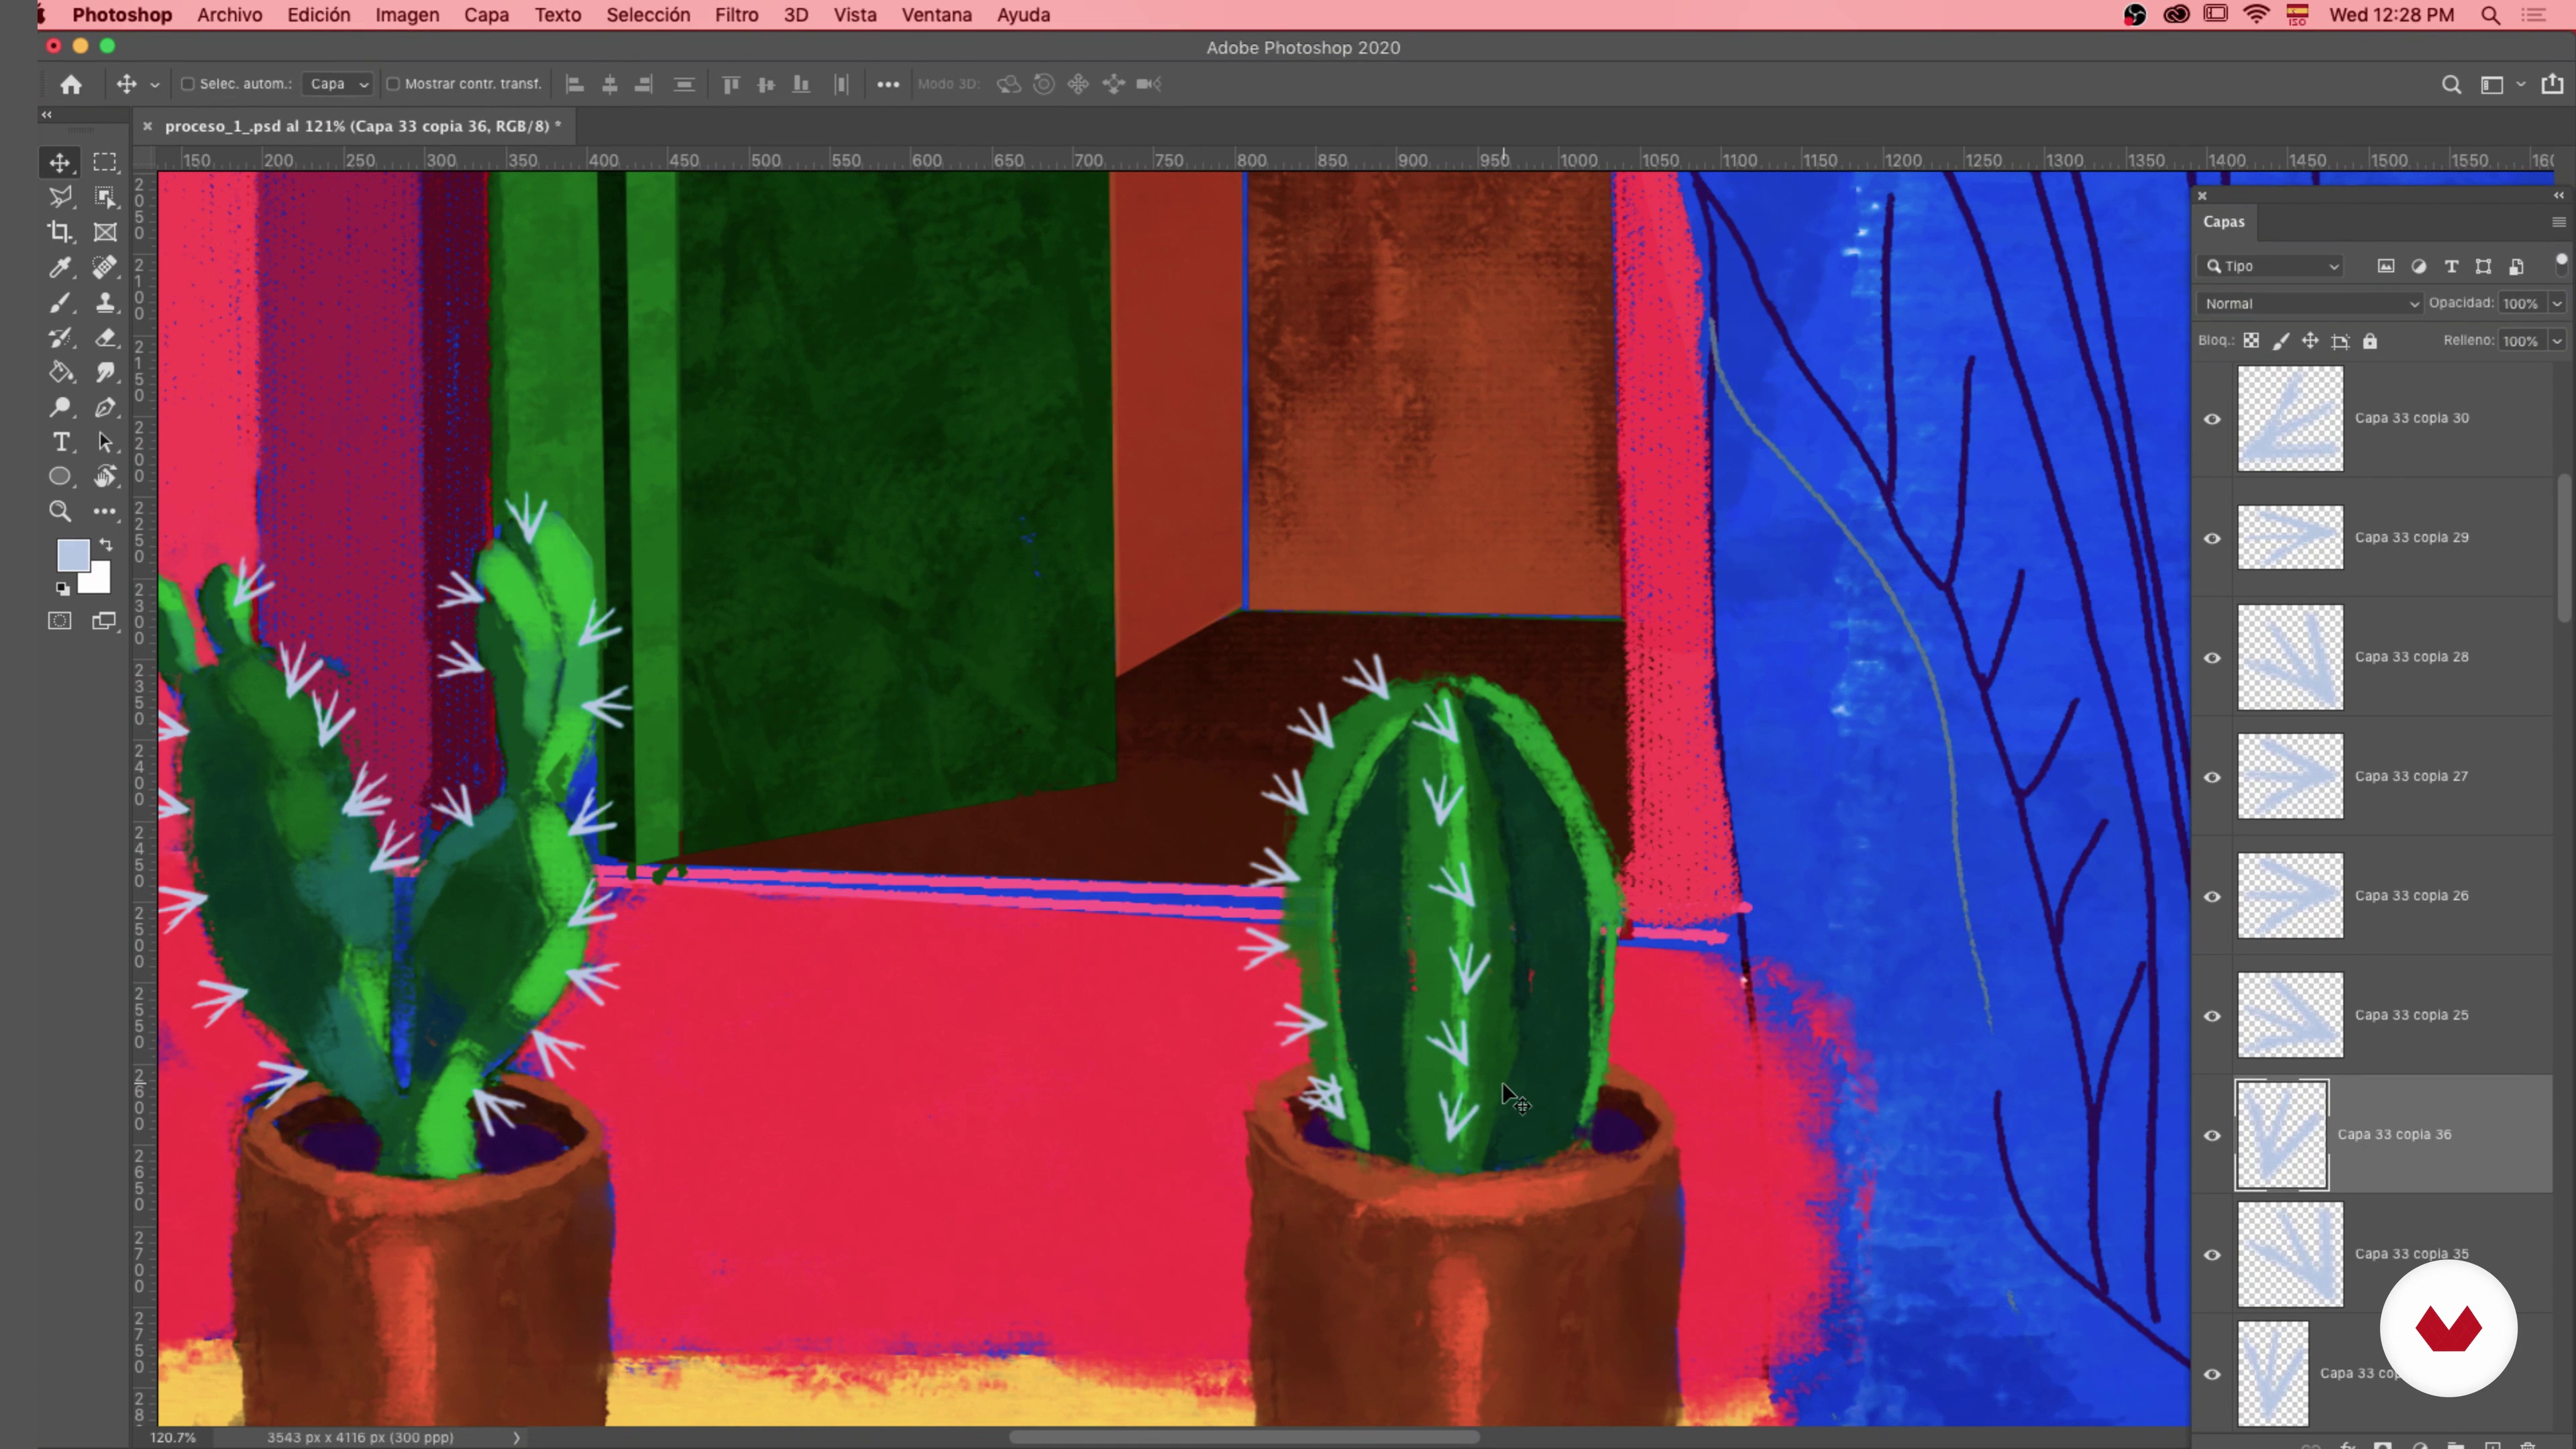Open the Capa auto-select dropdown
Screen dimensions: 2576x1449
pos(338,84)
